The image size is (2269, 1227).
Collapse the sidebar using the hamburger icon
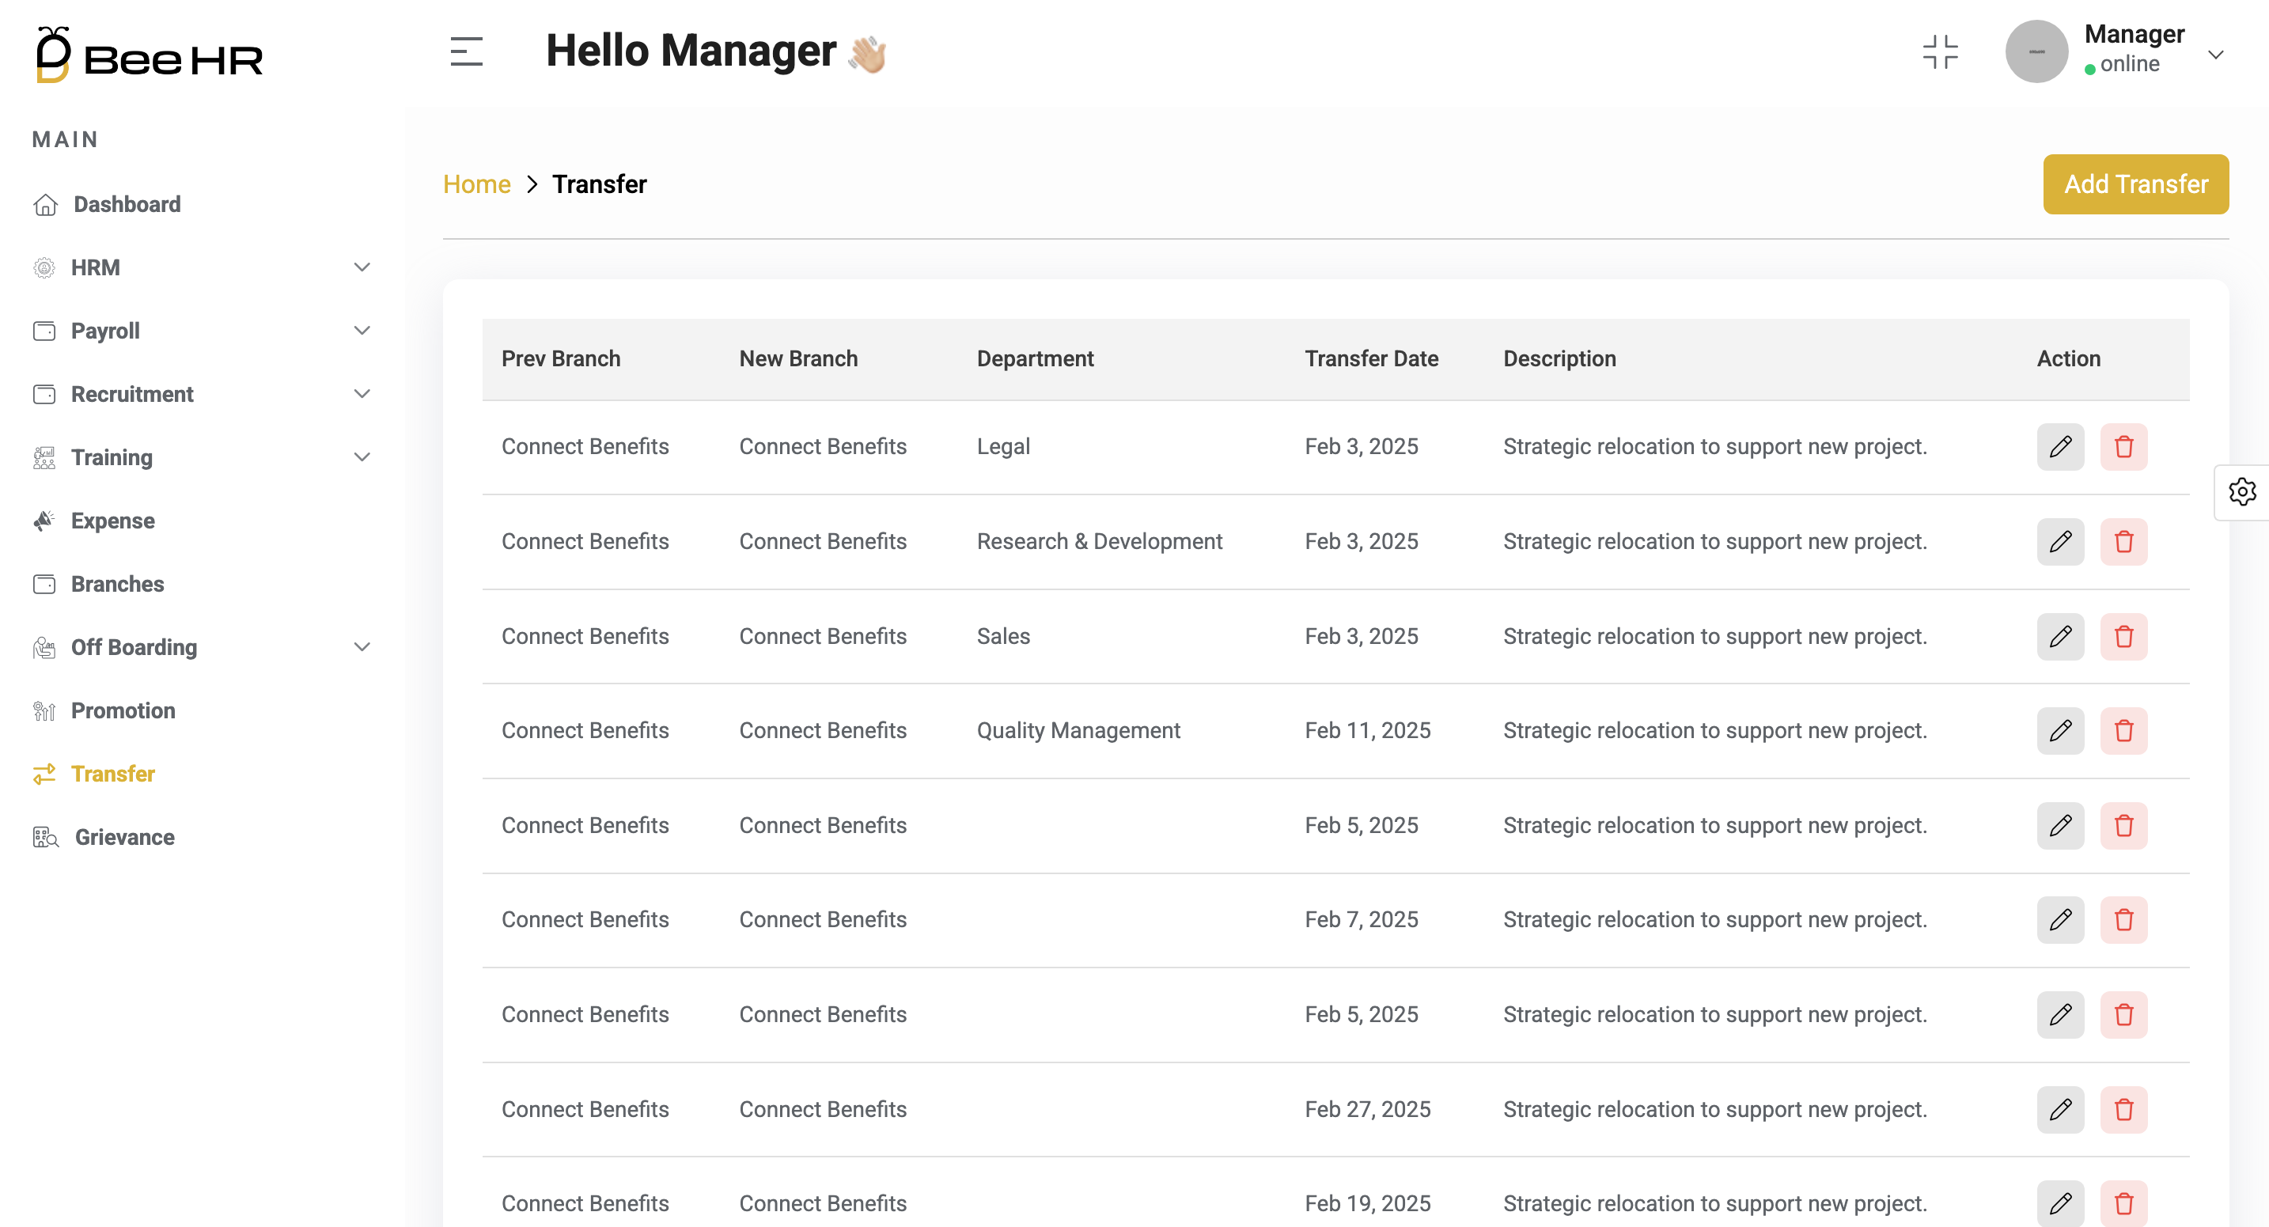tap(465, 51)
